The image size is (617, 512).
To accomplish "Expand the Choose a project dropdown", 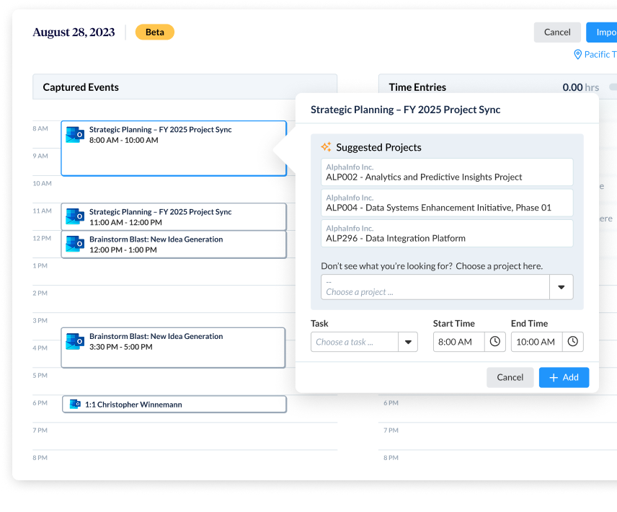I will click(x=561, y=286).
